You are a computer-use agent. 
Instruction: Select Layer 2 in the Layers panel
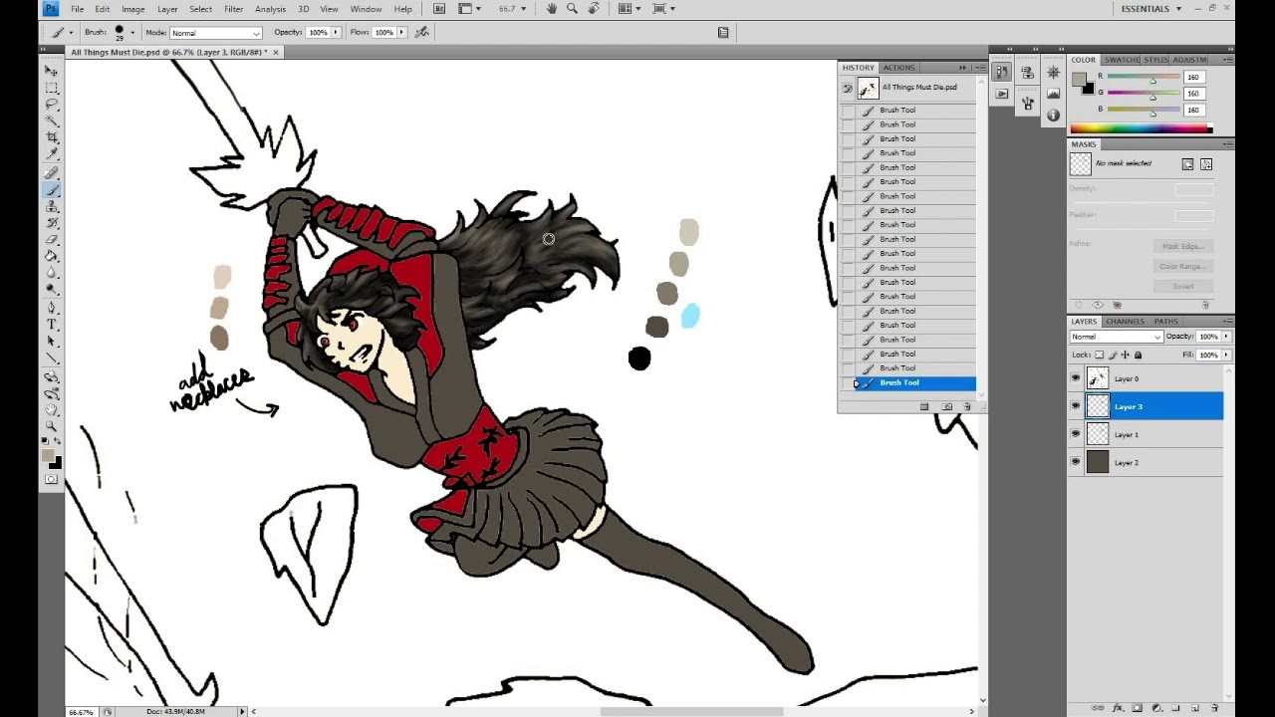coord(1146,462)
